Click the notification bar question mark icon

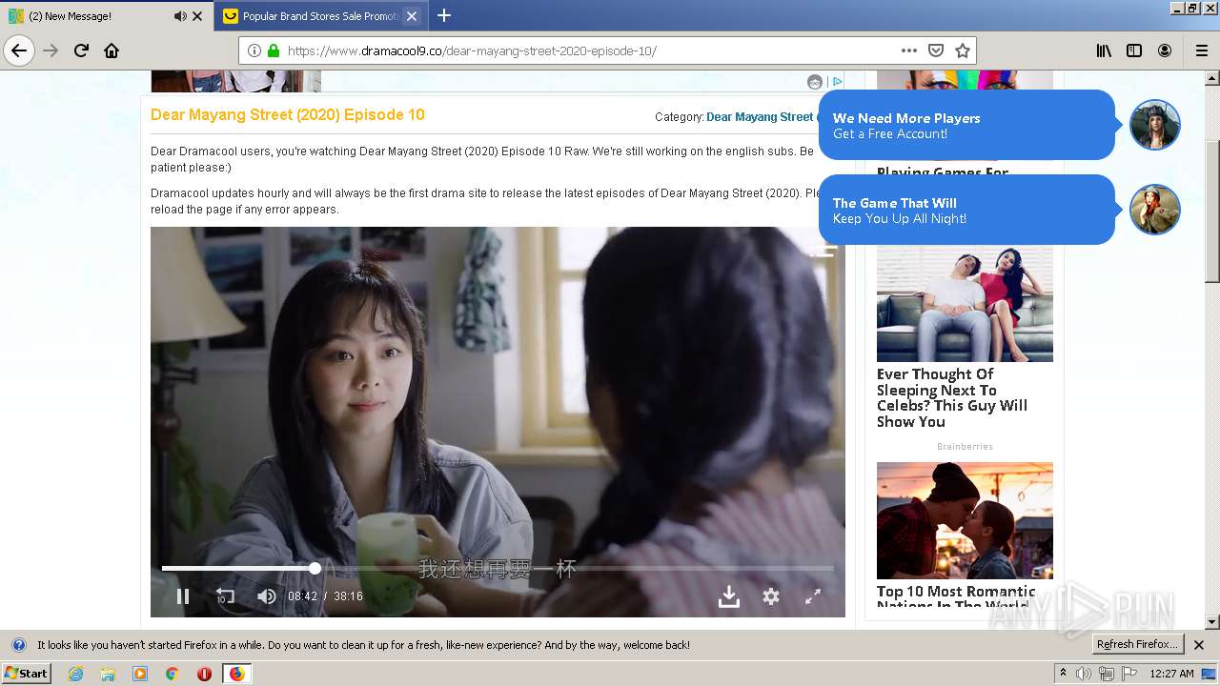pos(18,645)
